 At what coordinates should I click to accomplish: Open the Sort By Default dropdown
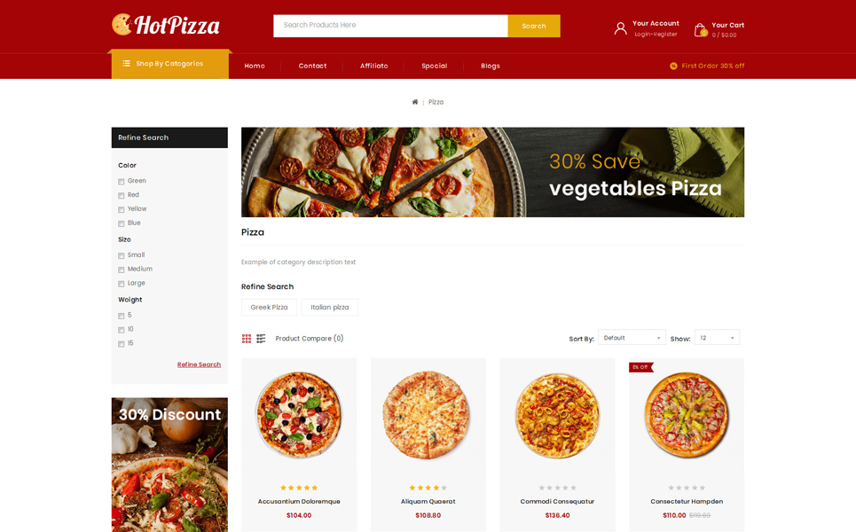pos(632,338)
